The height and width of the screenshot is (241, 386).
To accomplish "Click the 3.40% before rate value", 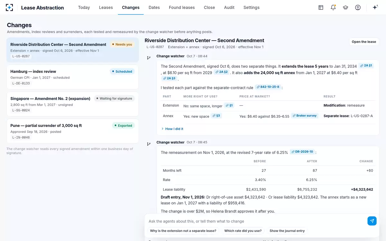I will click(260, 180).
